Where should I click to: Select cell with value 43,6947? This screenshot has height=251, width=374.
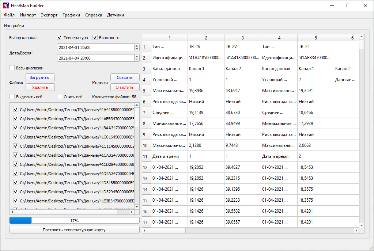[242, 91]
